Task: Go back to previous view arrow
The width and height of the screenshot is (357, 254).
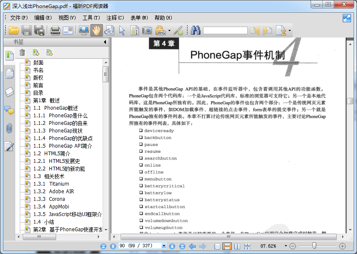Action: tap(192, 246)
